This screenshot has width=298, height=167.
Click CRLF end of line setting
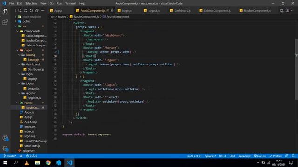point(232,156)
